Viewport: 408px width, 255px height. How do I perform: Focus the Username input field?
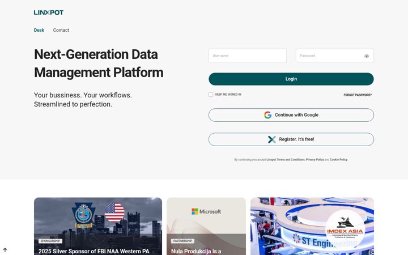point(248,56)
